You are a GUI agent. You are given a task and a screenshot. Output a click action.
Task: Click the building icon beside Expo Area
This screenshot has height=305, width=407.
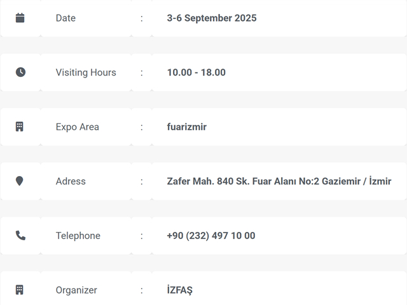[x=20, y=126]
